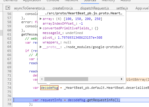Switch to the Console panel tab
Viewport: 149px width, 107px height.
pos(53,1)
